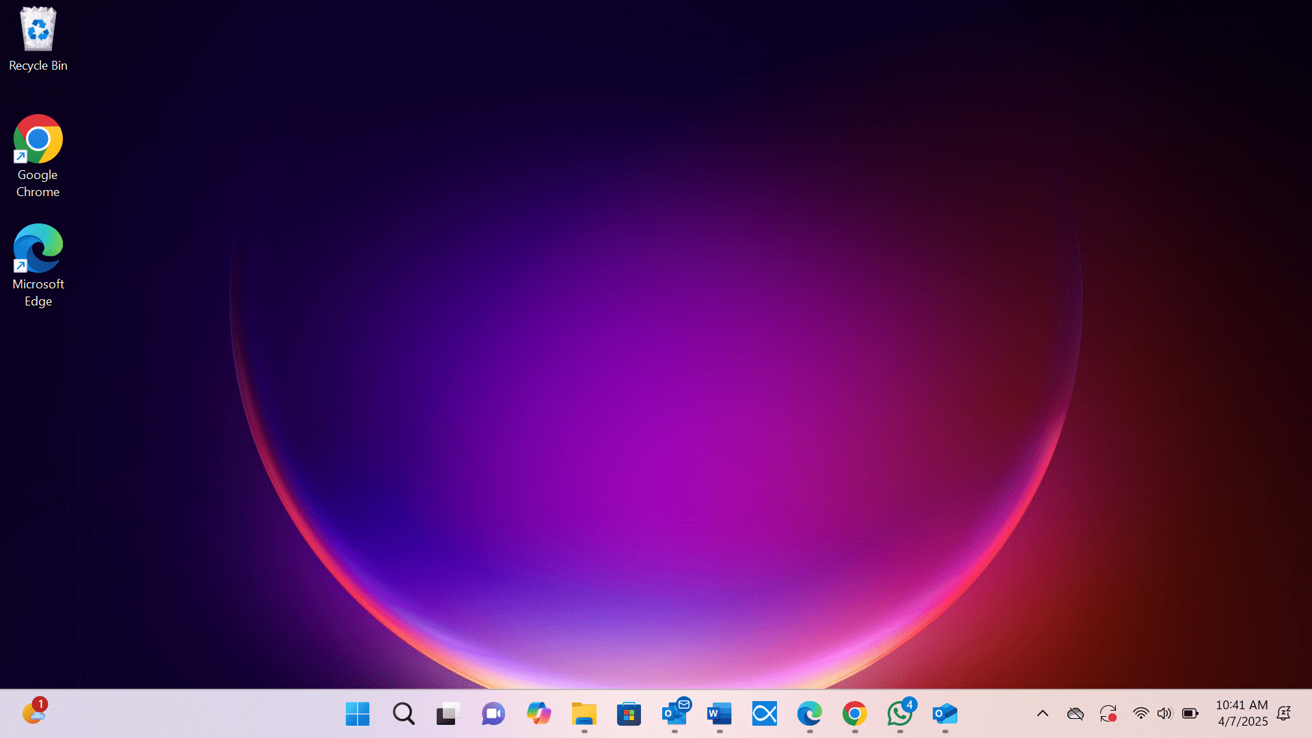1312x738 pixels.
Task: Open new Outlook at taskbar end
Action: 945,714
